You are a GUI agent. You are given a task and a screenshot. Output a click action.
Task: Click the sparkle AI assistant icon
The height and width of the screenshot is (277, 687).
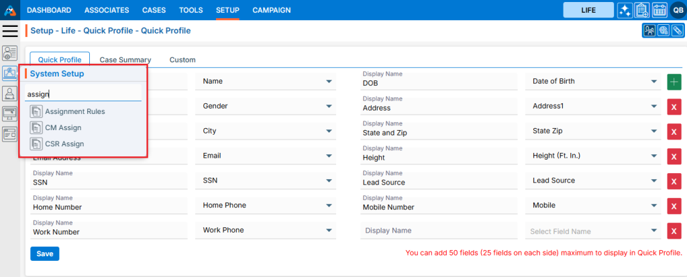pyautogui.click(x=625, y=10)
